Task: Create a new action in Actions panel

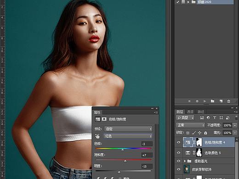Action: click(221, 101)
